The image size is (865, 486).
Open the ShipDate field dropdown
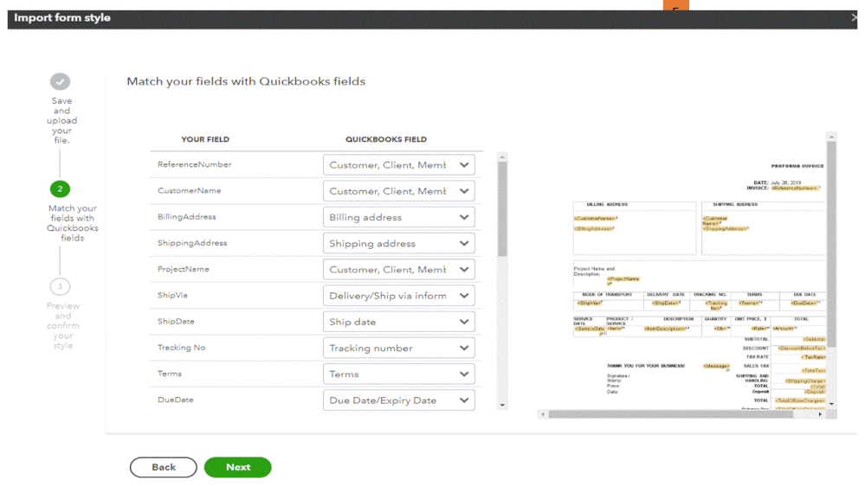pos(398,322)
